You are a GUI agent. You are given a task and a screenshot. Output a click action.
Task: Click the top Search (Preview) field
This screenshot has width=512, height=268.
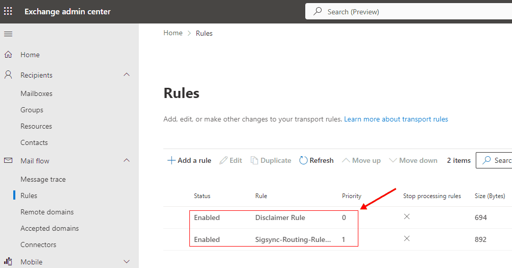click(x=408, y=11)
